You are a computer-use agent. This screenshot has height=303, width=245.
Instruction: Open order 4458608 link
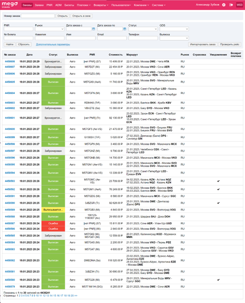tap(10, 61)
